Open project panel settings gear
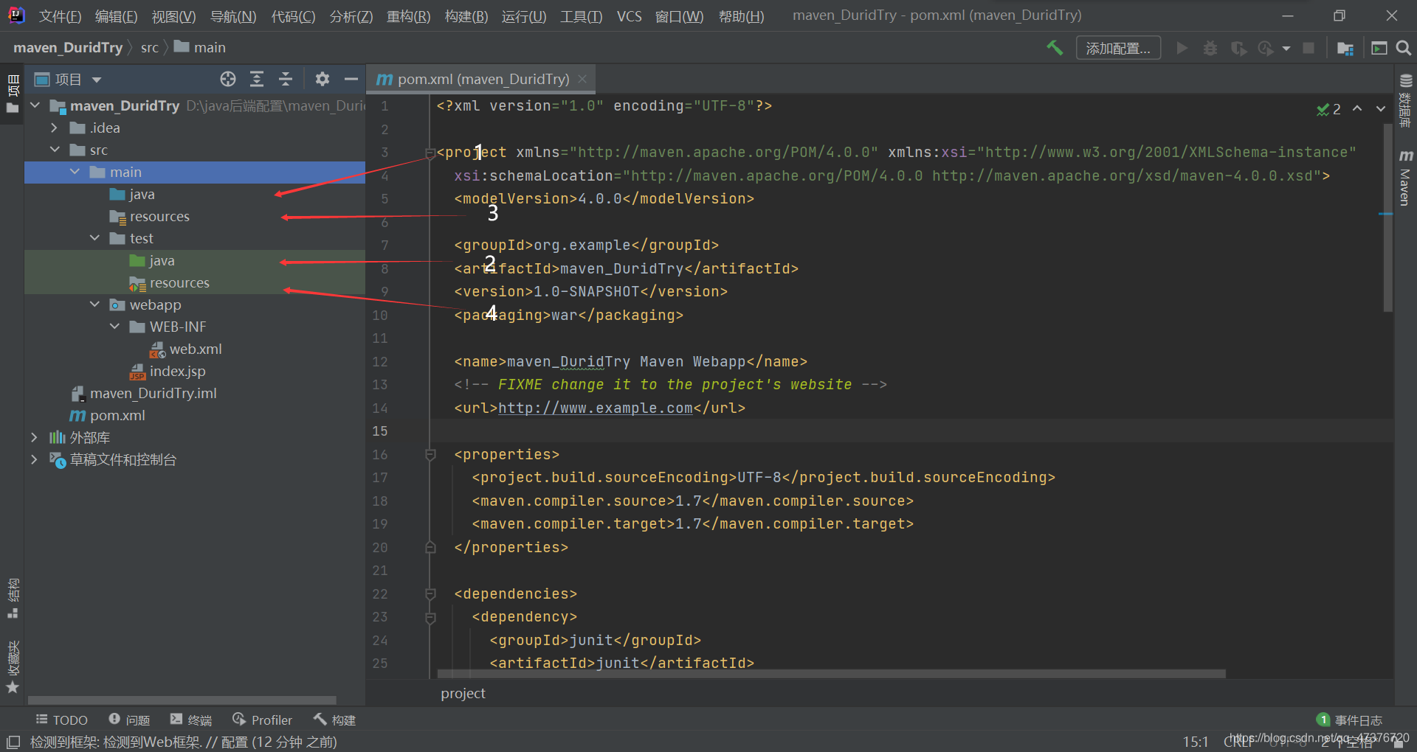 323,79
